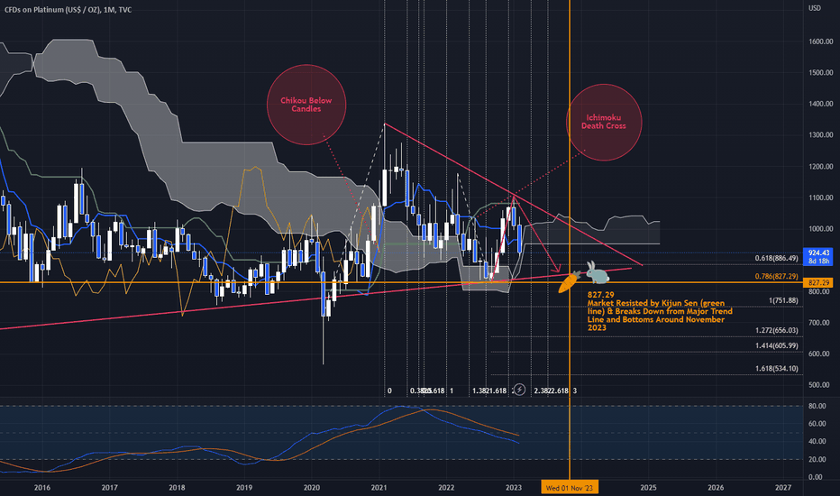
Task: Click the USD currency label
Action: 814,8
